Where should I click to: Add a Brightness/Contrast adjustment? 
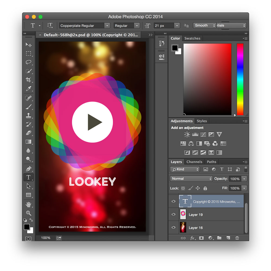[x=187, y=135]
